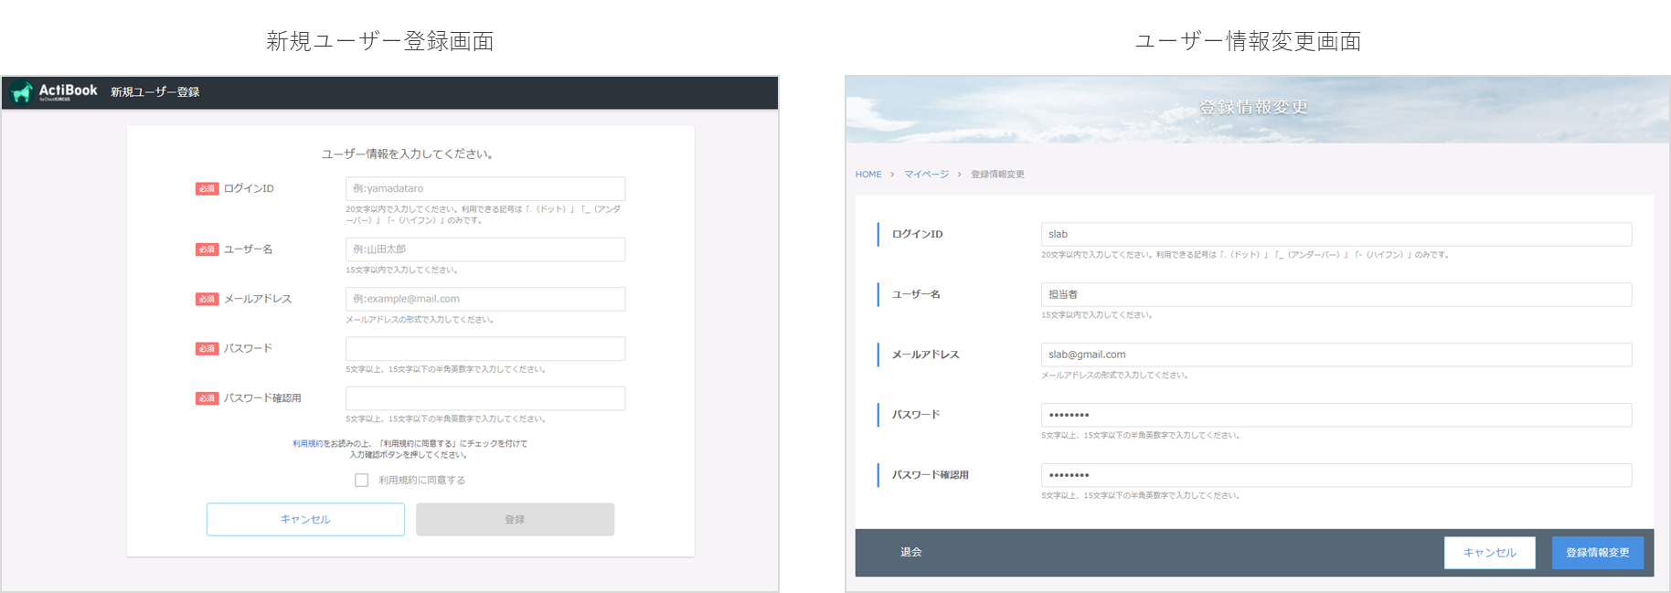Click the empty パスワード確認用 field in registration

coord(485,398)
